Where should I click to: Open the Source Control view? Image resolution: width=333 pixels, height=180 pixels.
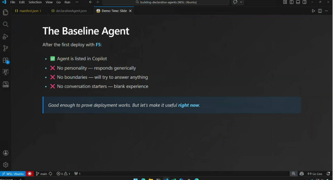pyautogui.click(x=6, y=48)
